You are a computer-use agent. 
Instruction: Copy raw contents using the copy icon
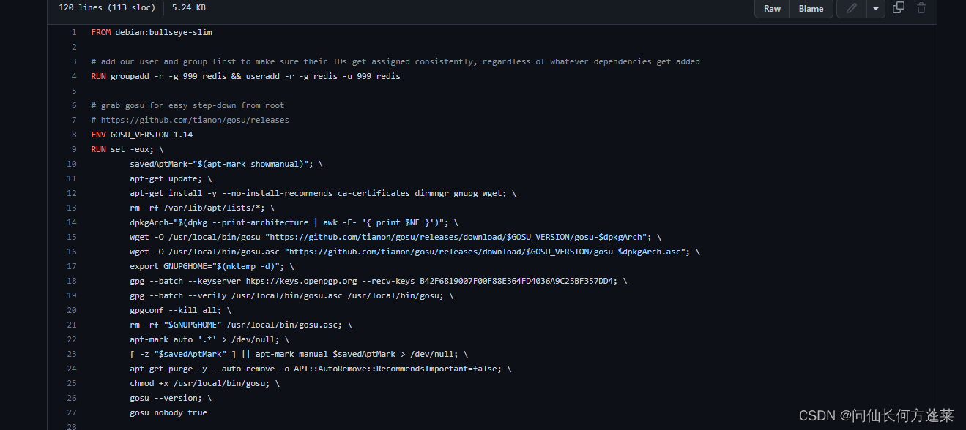tap(899, 8)
